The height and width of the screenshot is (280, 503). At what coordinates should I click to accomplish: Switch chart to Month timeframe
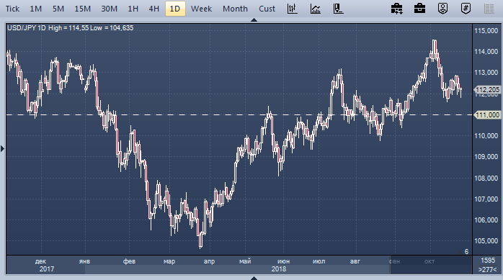coord(235,9)
